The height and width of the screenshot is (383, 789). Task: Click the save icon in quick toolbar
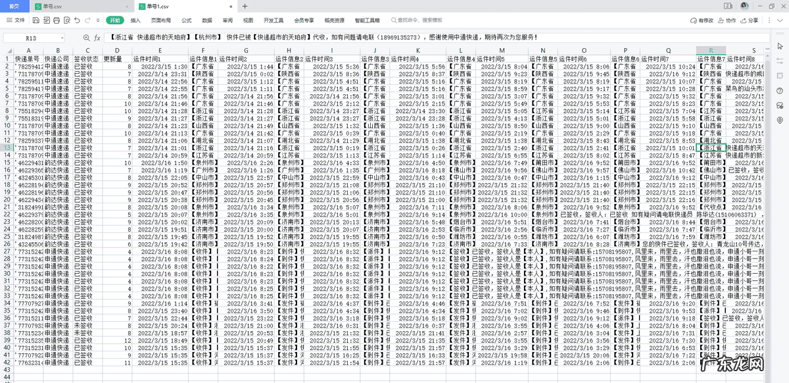click(36, 20)
